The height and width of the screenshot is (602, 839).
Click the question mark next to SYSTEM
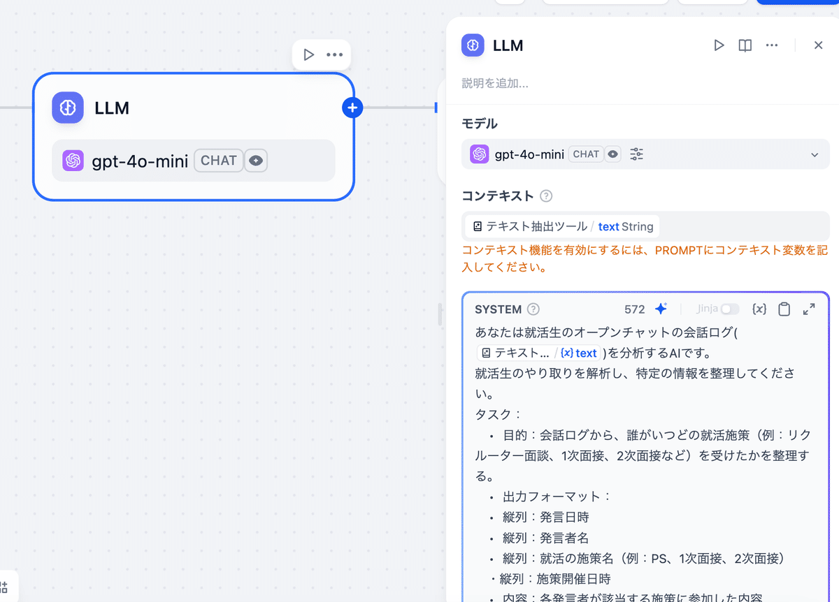click(533, 309)
